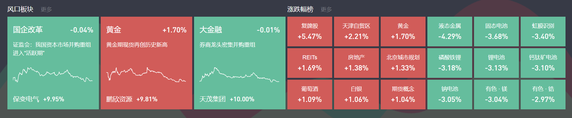
Task: Open the 黄金 hot sector card
Action: tap(146, 63)
